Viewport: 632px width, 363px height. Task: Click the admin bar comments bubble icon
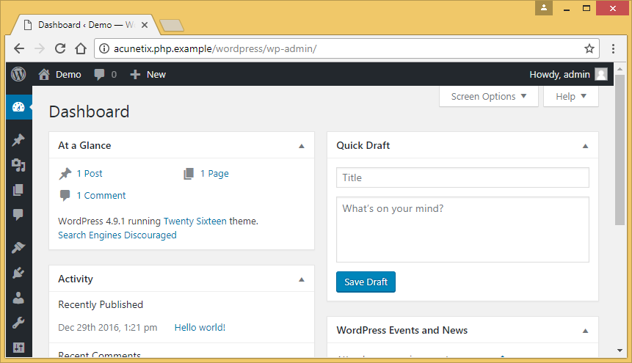coord(99,75)
